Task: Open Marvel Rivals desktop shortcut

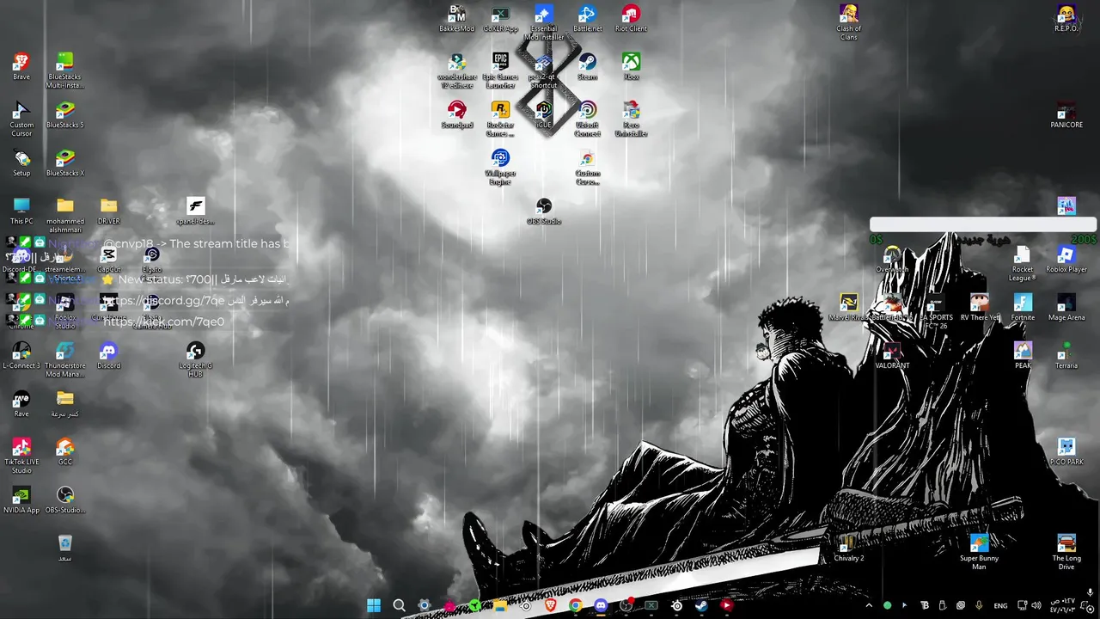Action: [849, 307]
